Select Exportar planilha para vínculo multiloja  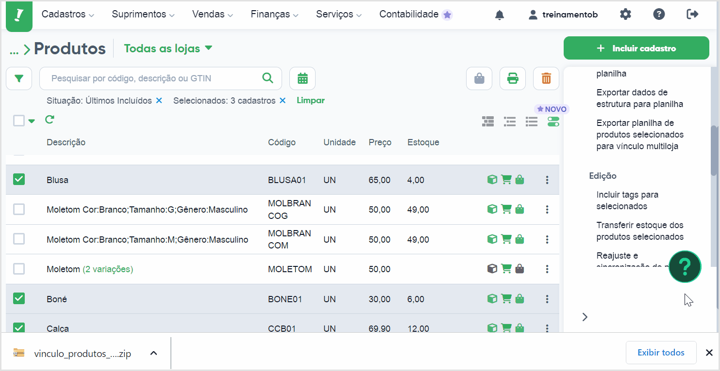click(640, 135)
